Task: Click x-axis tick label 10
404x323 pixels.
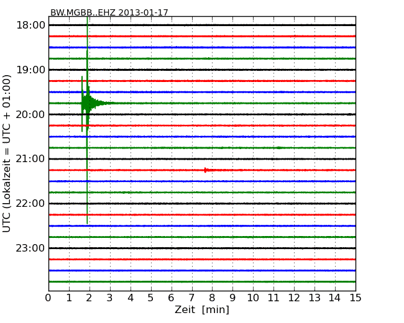Action: point(253,298)
